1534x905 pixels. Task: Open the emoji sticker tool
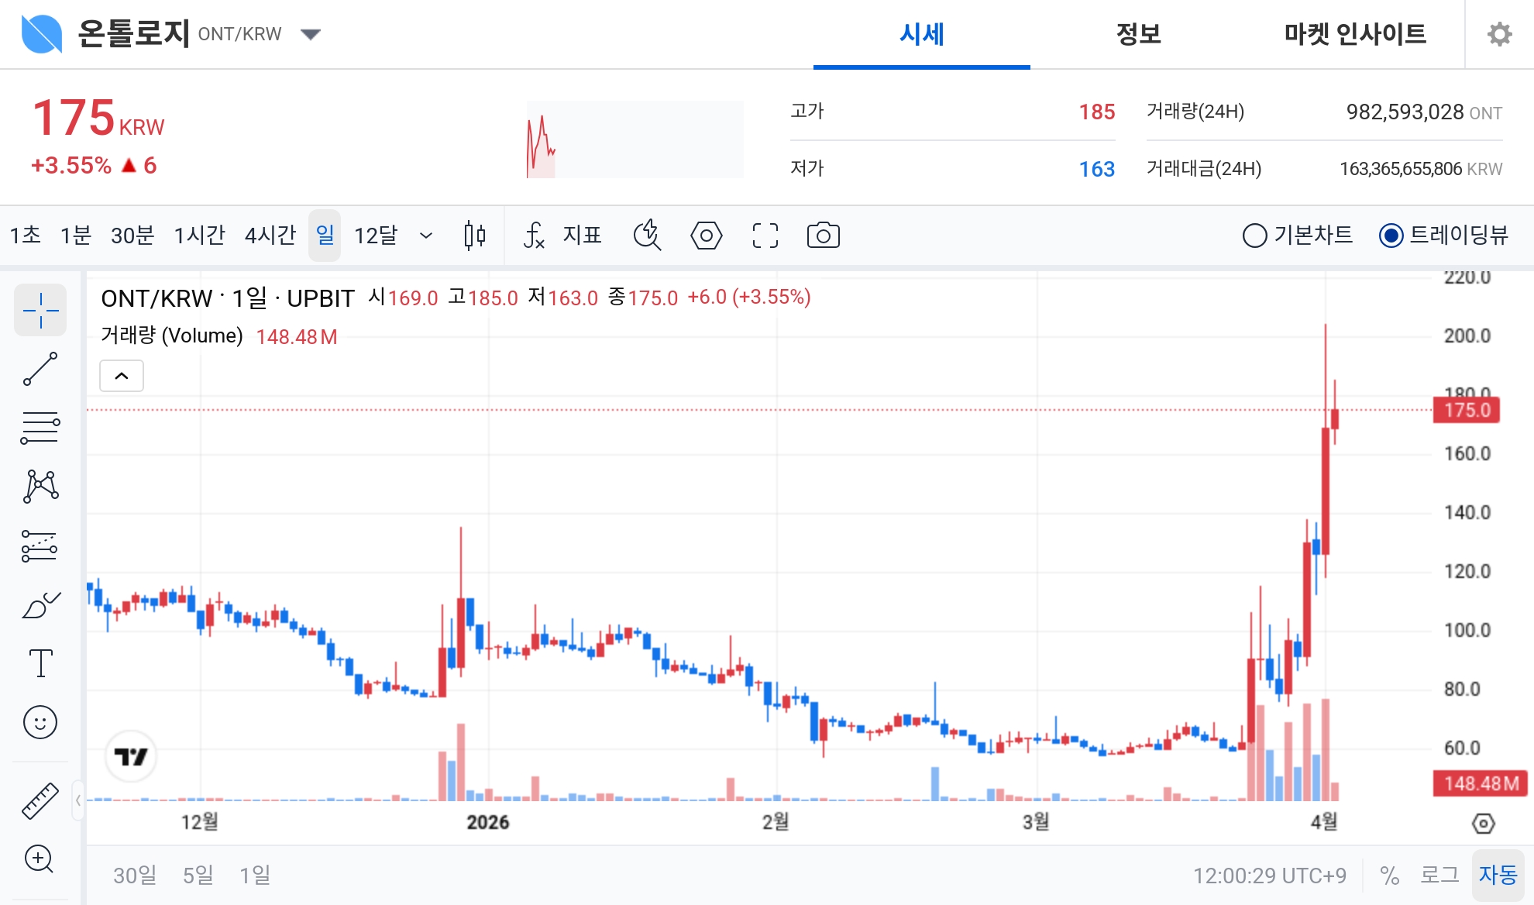coord(40,721)
